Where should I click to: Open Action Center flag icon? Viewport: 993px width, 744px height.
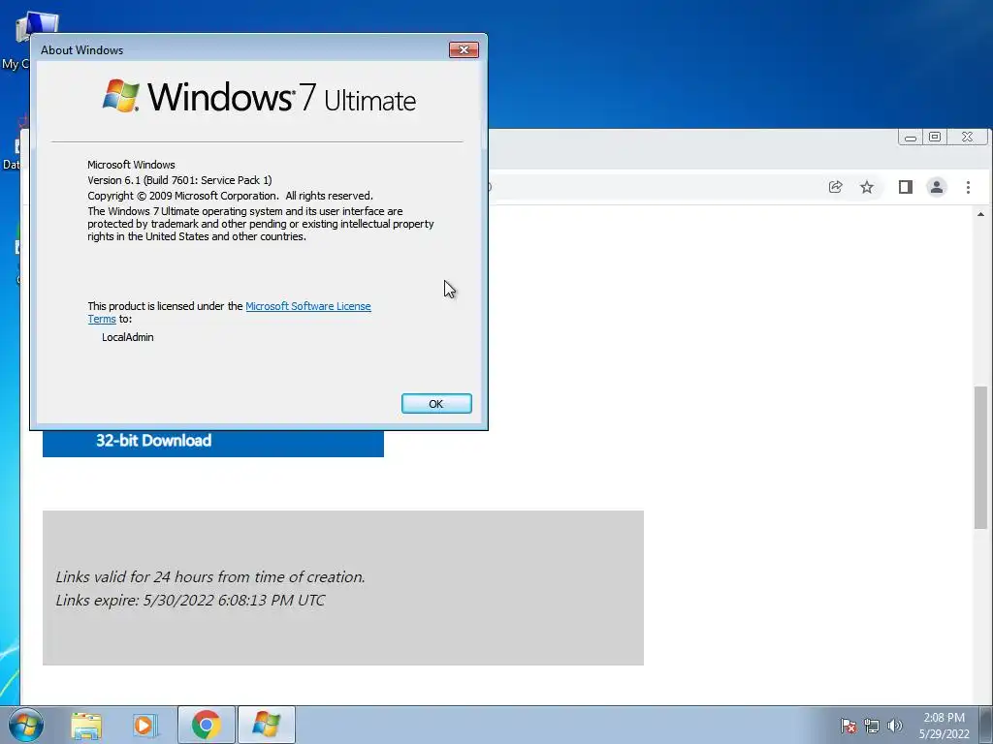pyautogui.click(x=848, y=726)
